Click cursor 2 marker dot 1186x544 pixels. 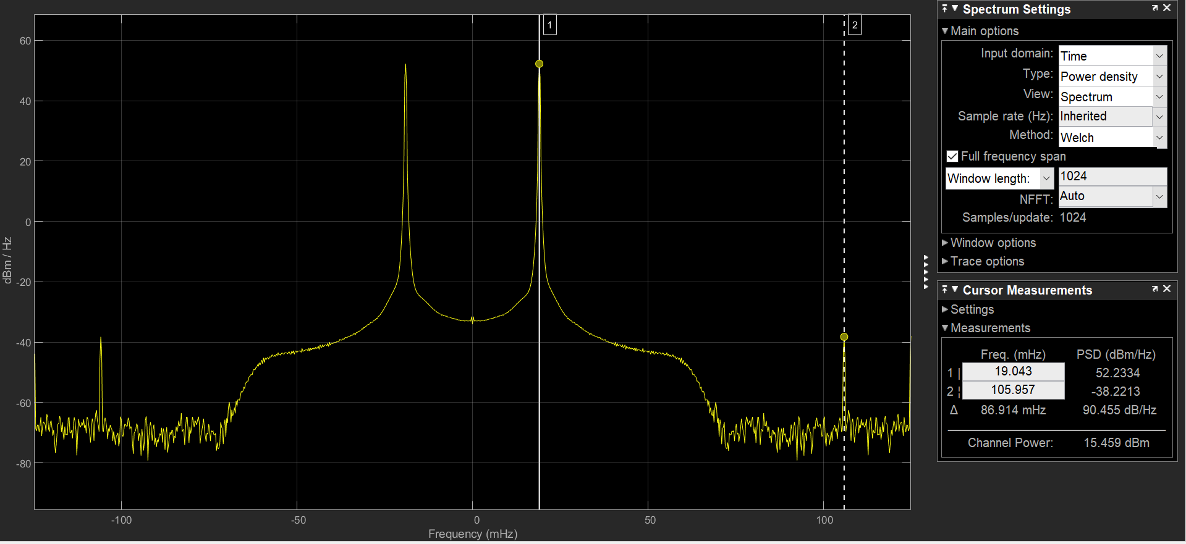pos(844,337)
